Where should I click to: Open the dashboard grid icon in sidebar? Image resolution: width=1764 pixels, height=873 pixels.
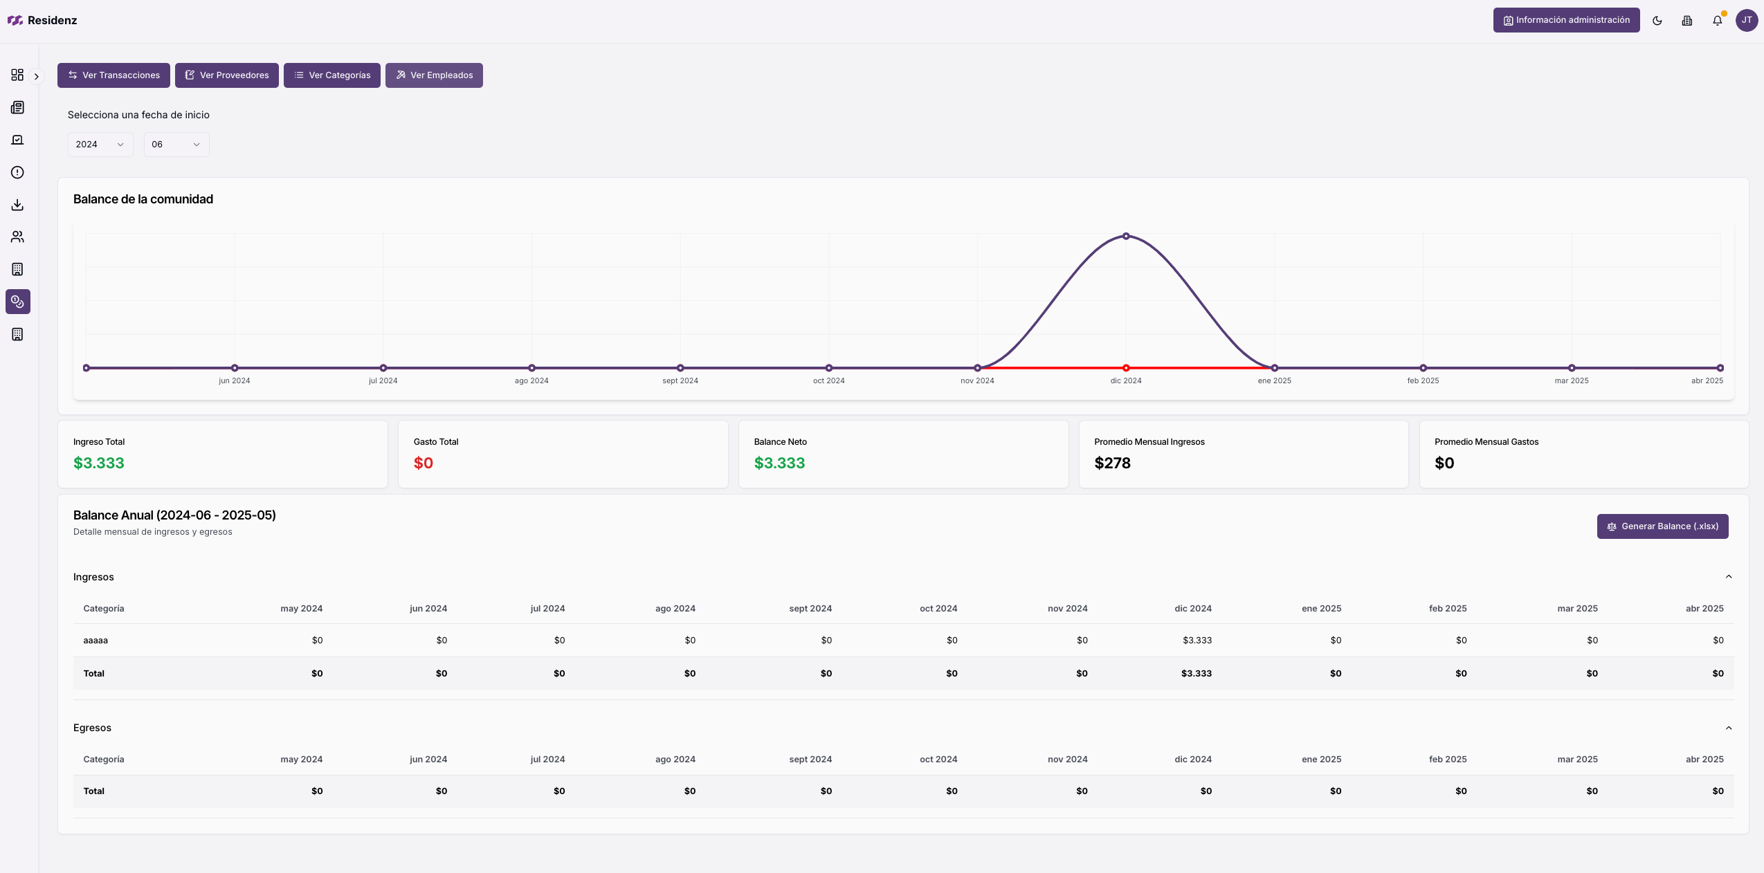point(17,75)
